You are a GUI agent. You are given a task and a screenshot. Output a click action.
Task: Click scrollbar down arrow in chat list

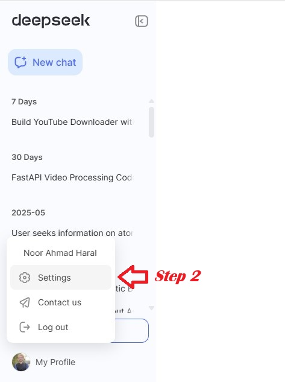click(151, 308)
